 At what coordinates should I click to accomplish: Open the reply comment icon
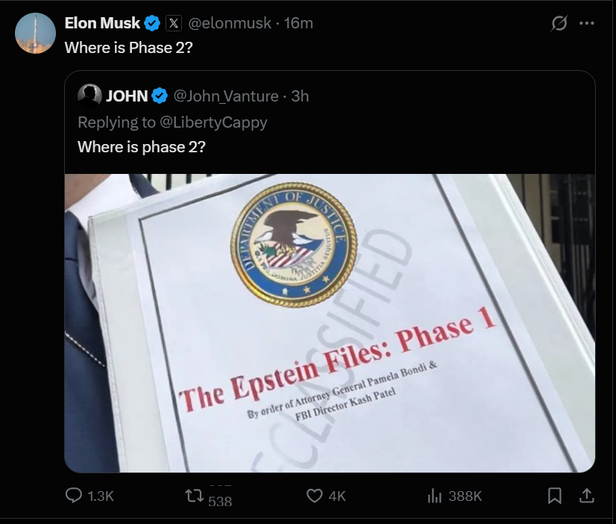click(74, 496)
